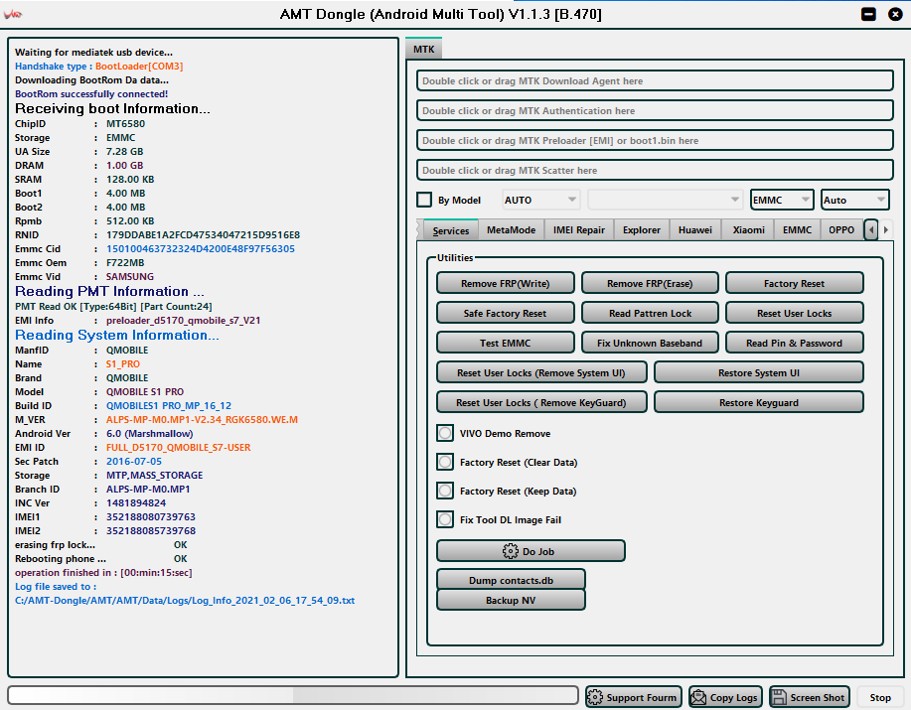Click the Dump contacts.db button
The image size is (911, 710).
click(x=511, y=579)
